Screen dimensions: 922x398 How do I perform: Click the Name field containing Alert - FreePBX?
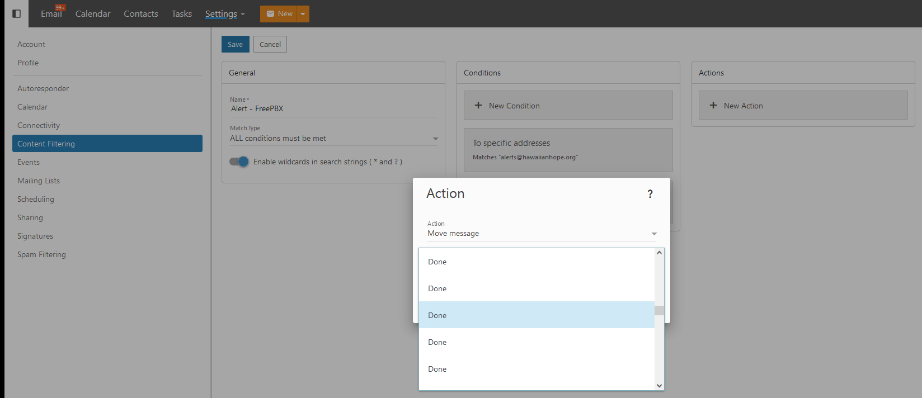(x=333, y=109)
